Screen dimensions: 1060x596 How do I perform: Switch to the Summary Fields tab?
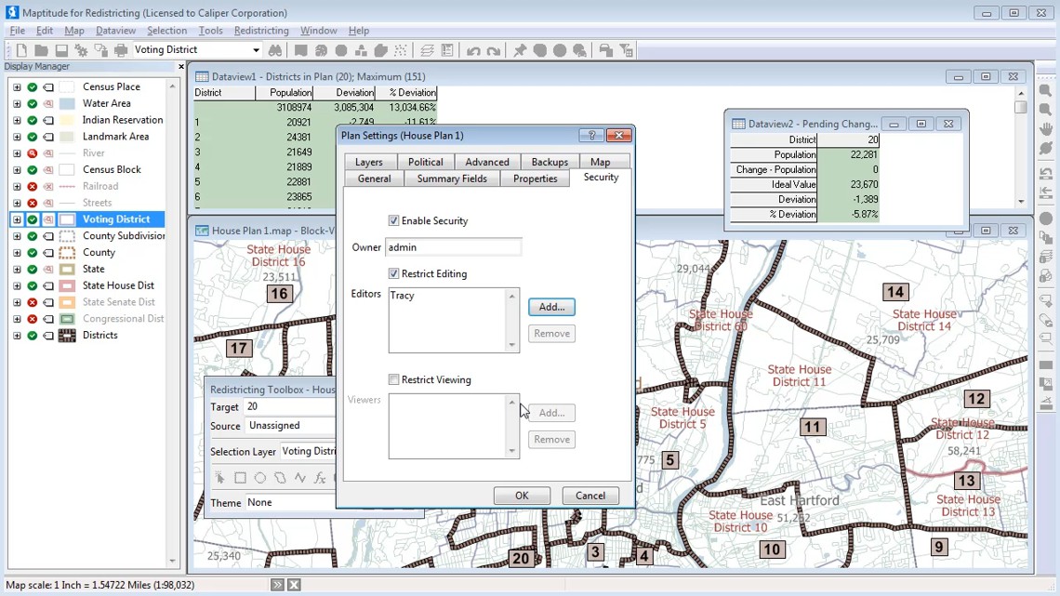(x=452, y=179)
